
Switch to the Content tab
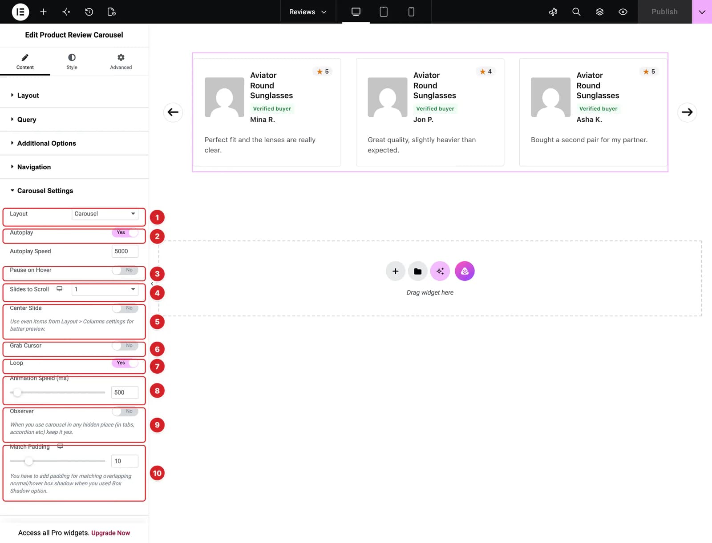(25, 61)
